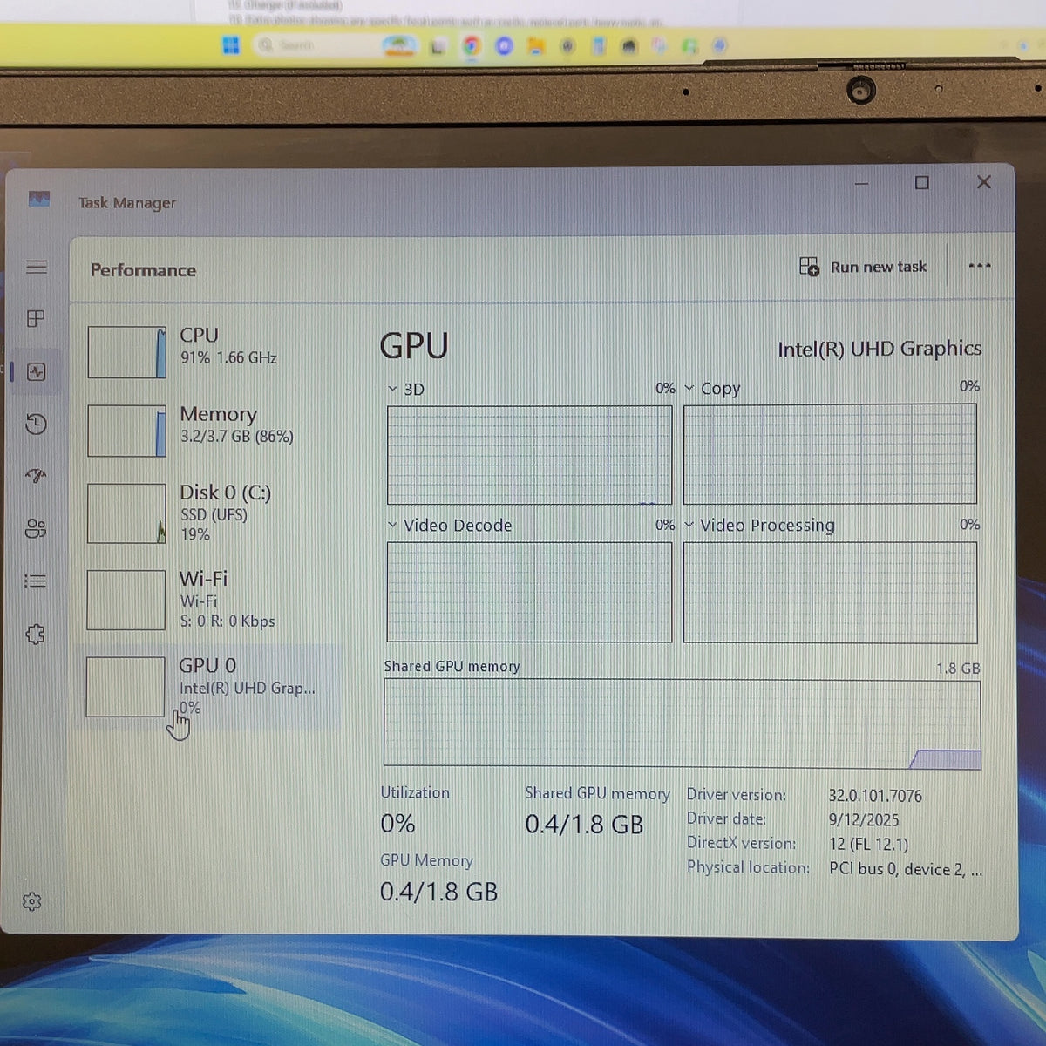Click the Wi-Fi throughput mini graph thumbnail
This screenshot has width=1046, height=1046.
[126, 600]
